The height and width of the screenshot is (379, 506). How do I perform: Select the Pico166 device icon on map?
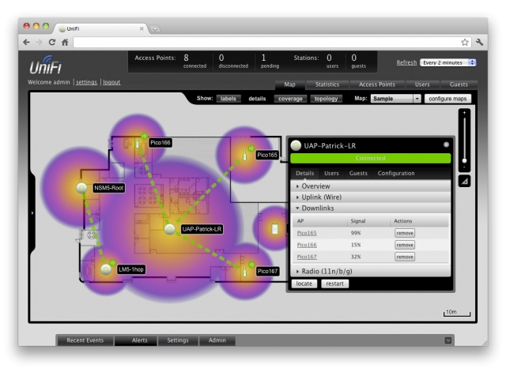point(138,143)
